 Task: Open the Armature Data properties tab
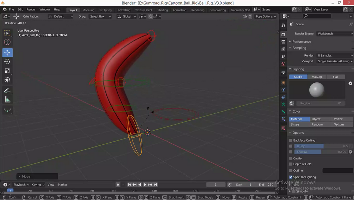coord(283,105)
